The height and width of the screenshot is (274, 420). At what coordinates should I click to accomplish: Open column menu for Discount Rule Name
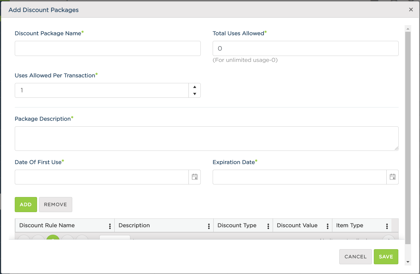click(x=110, y=226)
